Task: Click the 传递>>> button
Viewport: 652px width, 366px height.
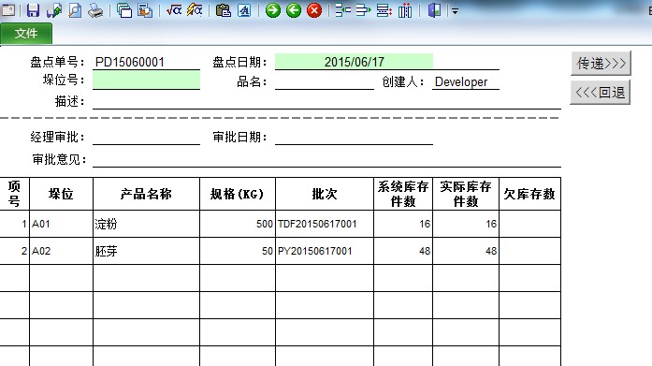Action: pyautogui.click(x=601, y=64)
